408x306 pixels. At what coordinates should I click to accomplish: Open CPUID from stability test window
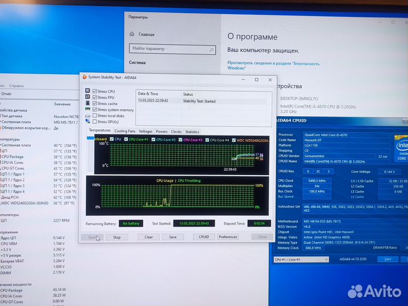pos(204,237)
